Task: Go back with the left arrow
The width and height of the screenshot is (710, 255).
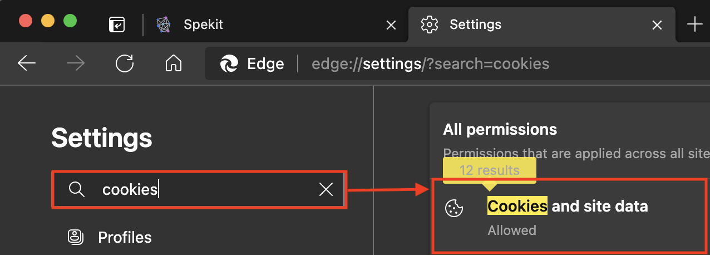Action: click(27, 63)
